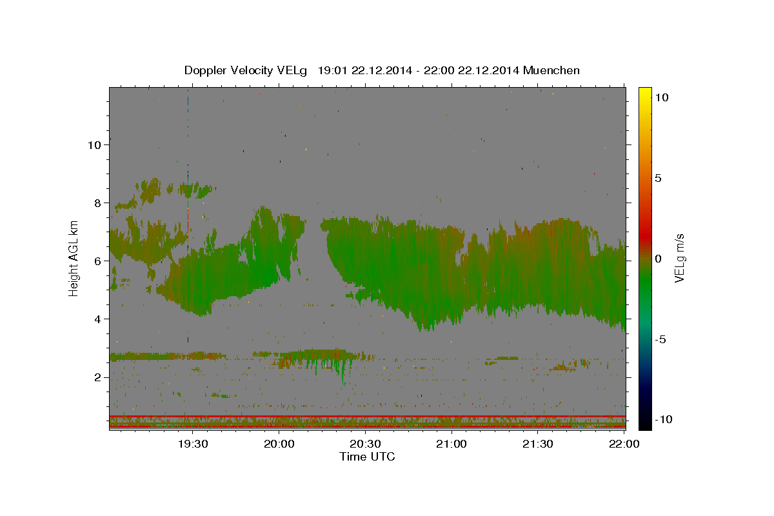
Task: Click the 19:30 time tick label
Action: pos(192,444)
